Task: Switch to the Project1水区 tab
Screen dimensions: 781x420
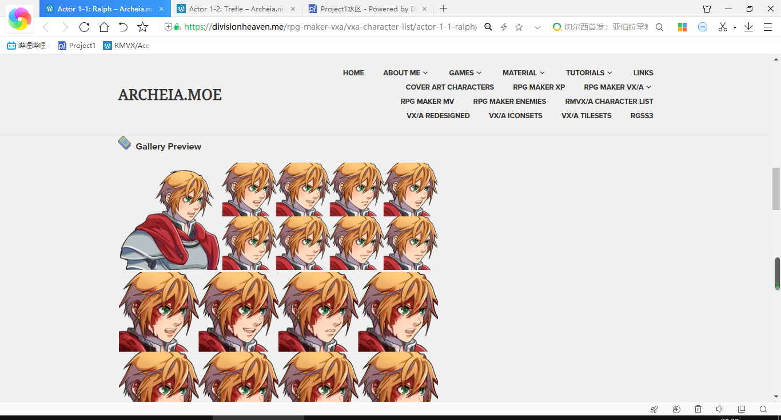Action: tap(368, 9)
